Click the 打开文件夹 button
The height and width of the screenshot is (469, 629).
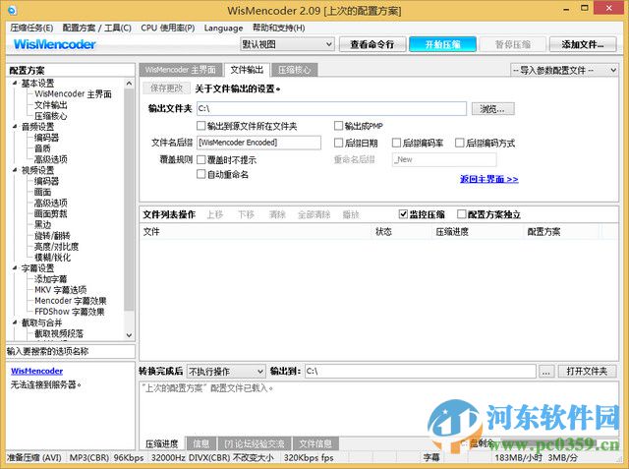(587, 371)
